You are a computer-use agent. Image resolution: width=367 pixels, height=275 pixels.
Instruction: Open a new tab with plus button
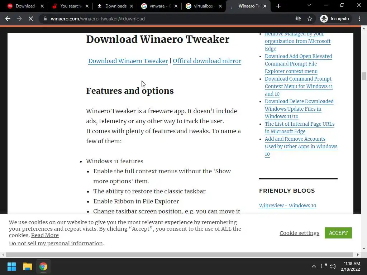point(278,6)
